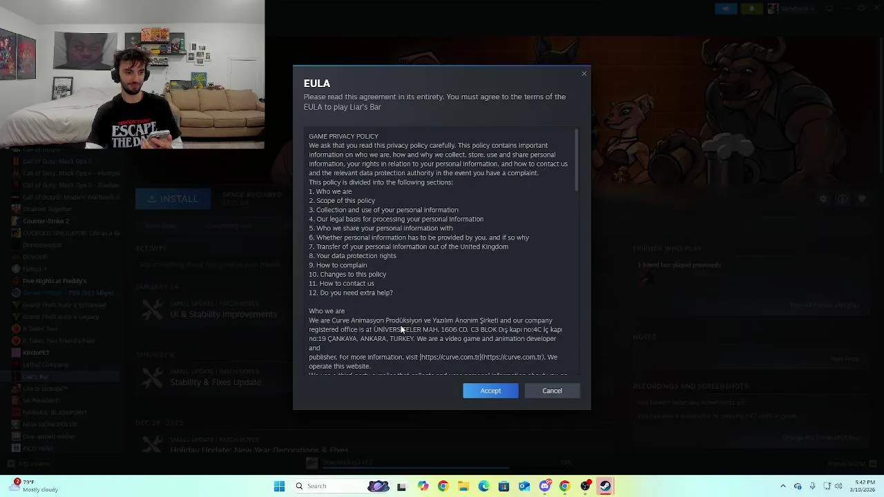Open first Chrome icon on taskbar
This screenshot has height=497, width=884.
(443, 486)
